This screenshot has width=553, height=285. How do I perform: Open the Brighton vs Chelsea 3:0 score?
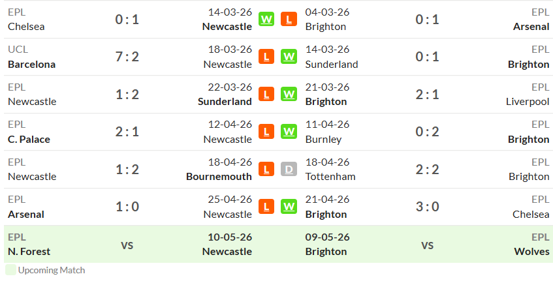coord(427,207)
